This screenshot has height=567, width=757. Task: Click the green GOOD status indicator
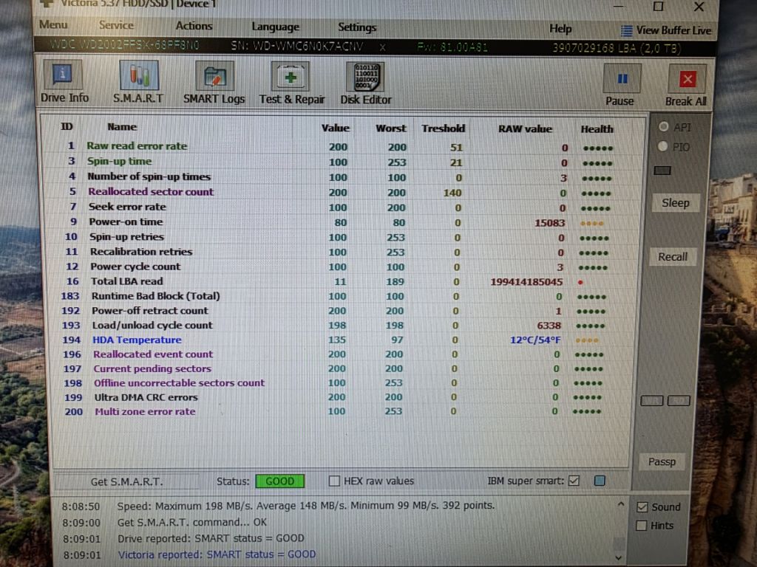pos(280,481)
